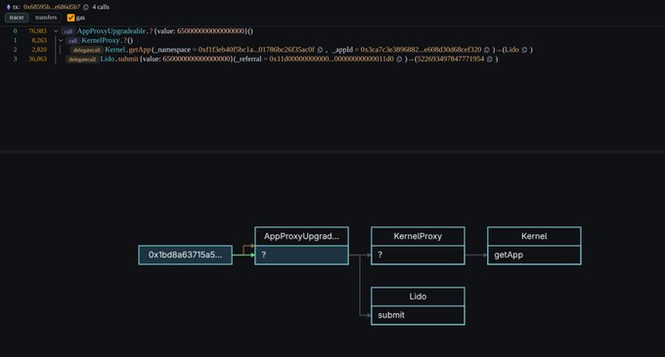Open the Kernel contract link in the delegatecall row

(x=115, y=50)
